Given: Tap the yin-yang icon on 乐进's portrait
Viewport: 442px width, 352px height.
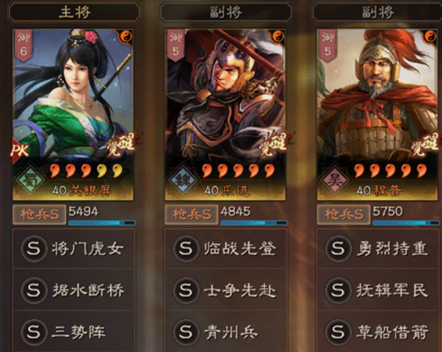Looking at the screenshot, I should (278, 37).
